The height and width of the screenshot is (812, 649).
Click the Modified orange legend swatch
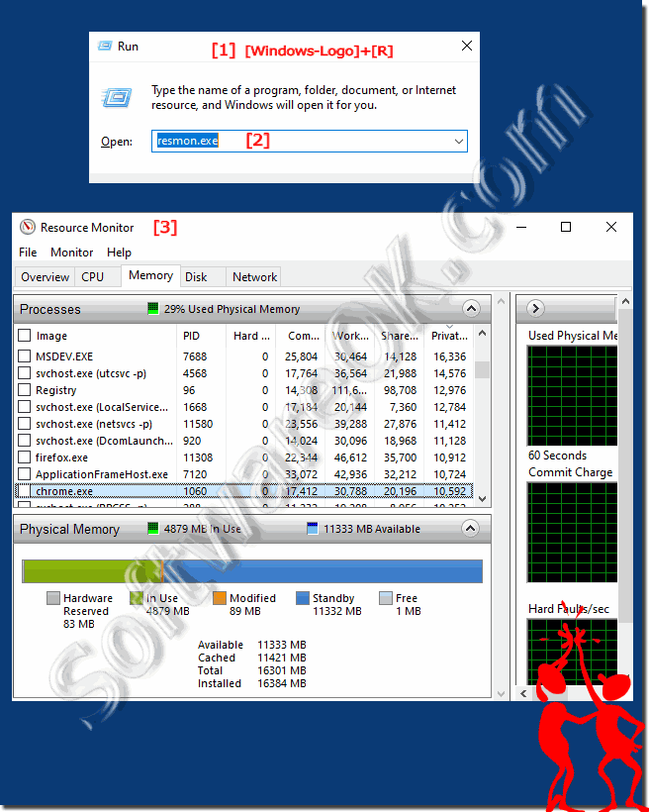220,598
